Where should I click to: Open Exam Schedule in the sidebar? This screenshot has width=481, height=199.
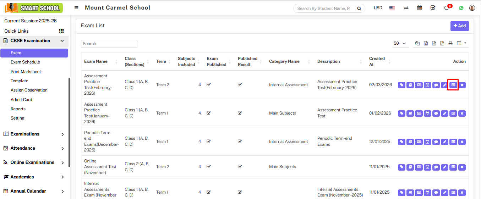coord(25,62)
